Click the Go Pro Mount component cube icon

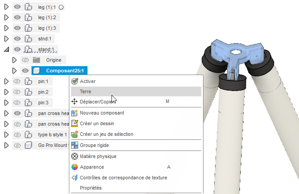[x=28, y=146]
